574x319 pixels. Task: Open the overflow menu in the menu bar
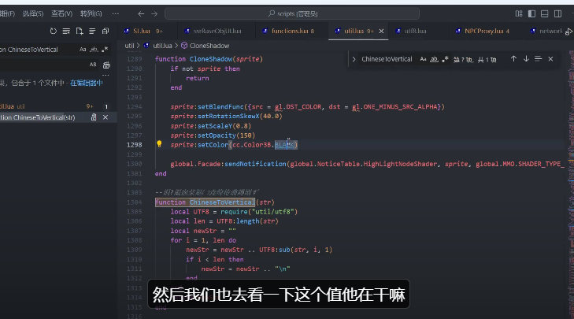pyautogui.click(x=116, y=13)
